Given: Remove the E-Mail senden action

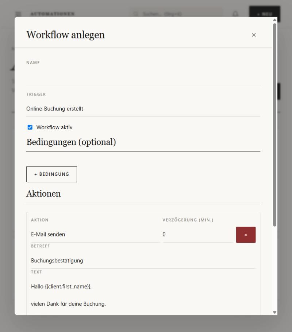Looking at the screenshot, I should click(246, 235).
